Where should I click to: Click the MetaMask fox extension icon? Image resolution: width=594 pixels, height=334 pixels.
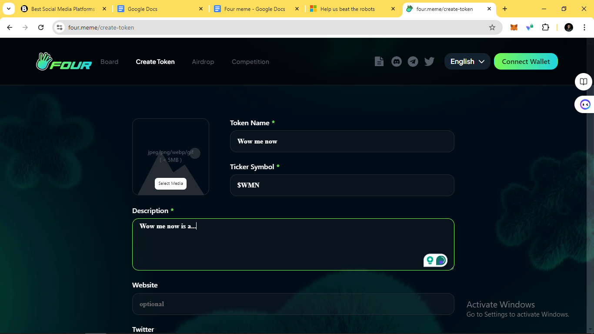[514, 27]
